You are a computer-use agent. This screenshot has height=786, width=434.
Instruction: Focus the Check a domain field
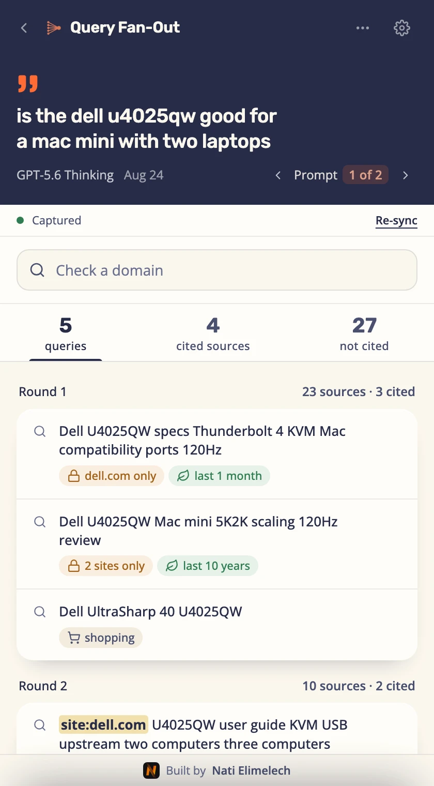217,270
